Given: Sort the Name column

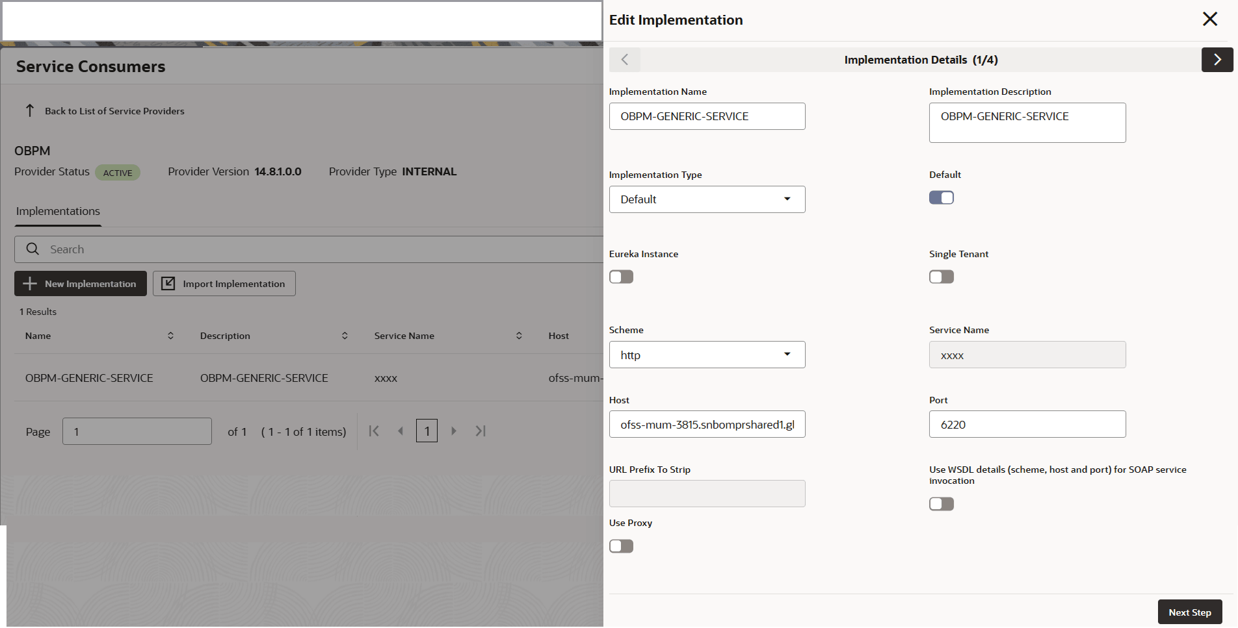Looking at the screenshot, I should [170, 336].
